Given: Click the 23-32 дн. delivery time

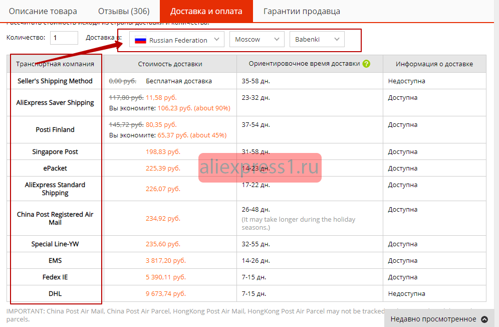Looking at the screenshot, I should click(x=256, y=97).
